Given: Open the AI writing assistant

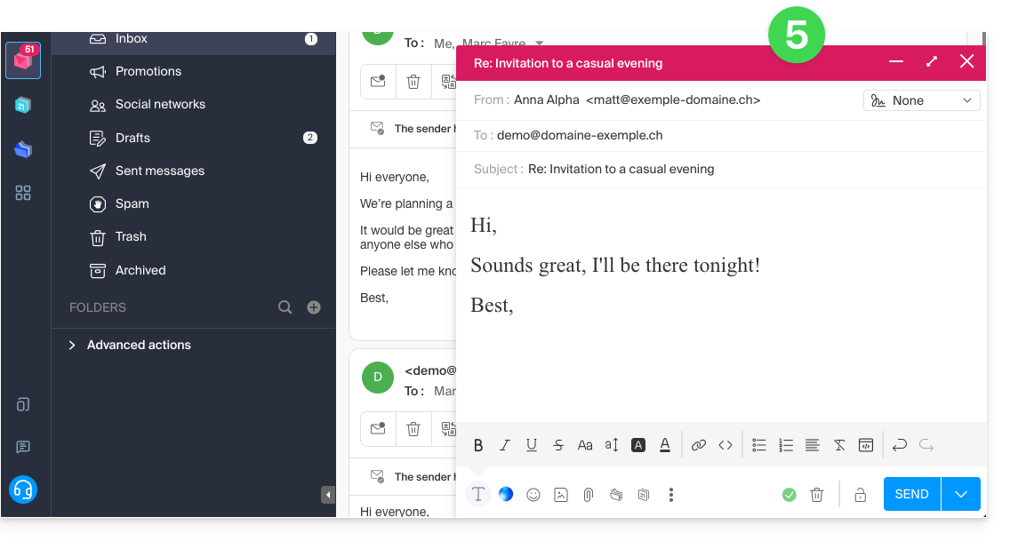Looking at the screenshot, I should pos(506,495).
